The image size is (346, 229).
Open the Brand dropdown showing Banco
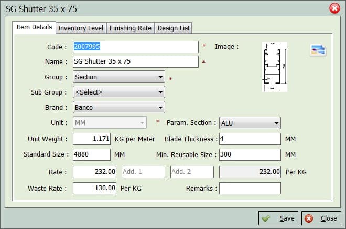tap(119, 108)
